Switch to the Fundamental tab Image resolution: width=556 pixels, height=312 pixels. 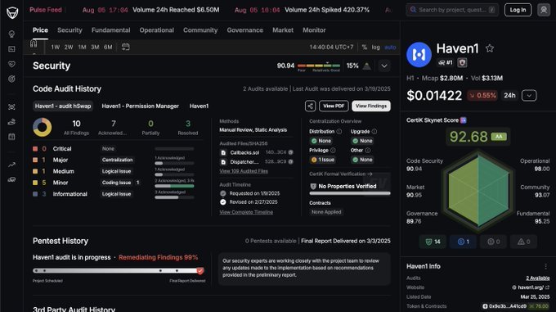pyautogui.click(x=110, y=30)
